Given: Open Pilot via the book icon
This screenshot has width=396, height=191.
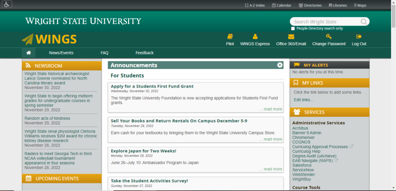Looking at the screenshot, I should [x=230, y=37].
